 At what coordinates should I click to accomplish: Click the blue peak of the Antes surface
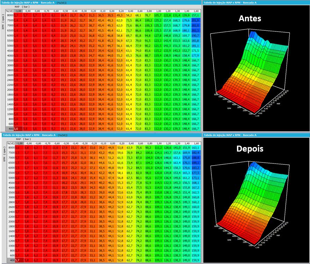click(252, 34)
